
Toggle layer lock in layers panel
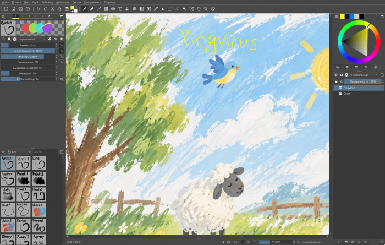point(337,81)
